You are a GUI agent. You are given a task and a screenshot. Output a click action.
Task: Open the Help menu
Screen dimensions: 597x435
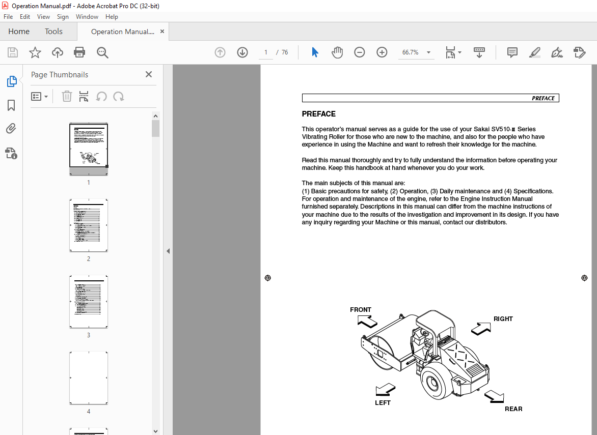click(x=112, y=17)
